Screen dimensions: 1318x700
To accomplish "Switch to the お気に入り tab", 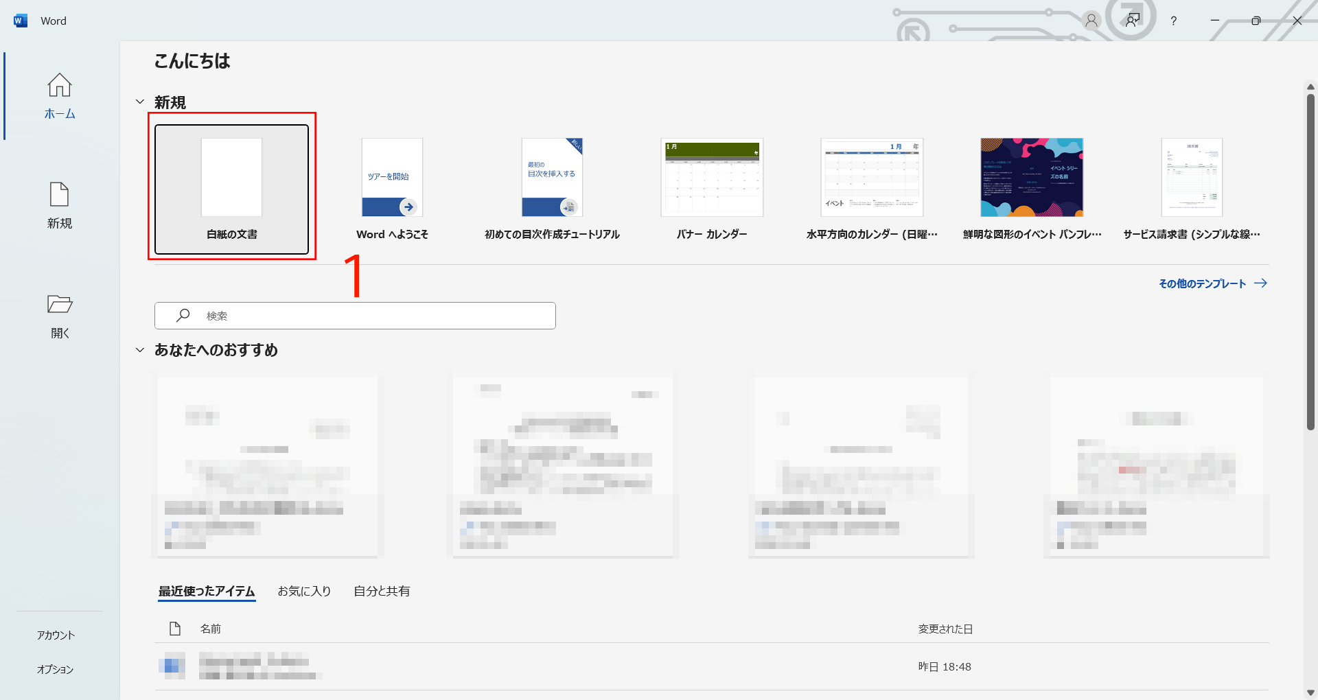I will (304, 591).
